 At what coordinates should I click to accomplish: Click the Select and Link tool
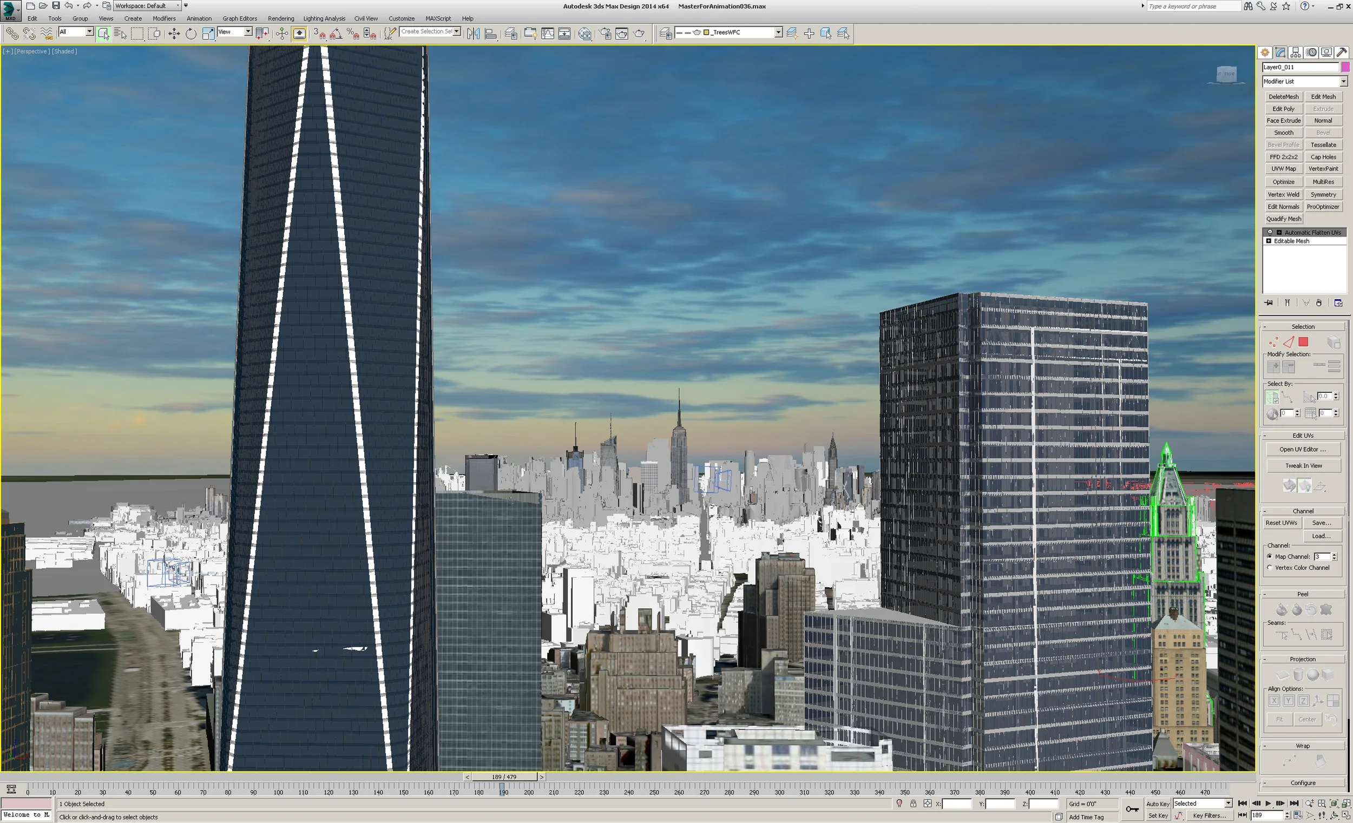[11, 34]
